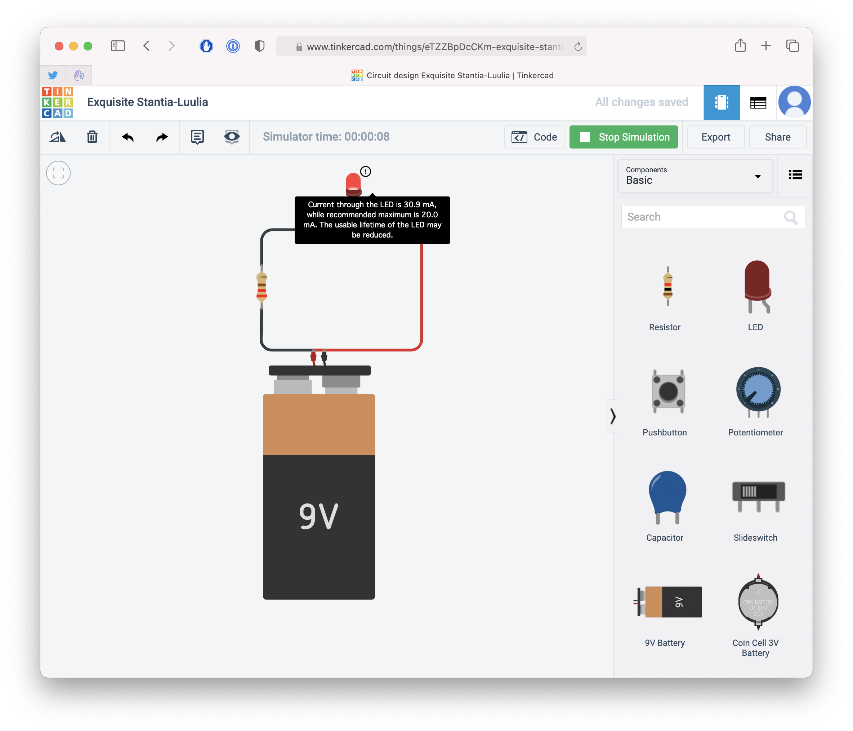Open the Components Basic dropdown
853x731 pixels.
[695, 176]
